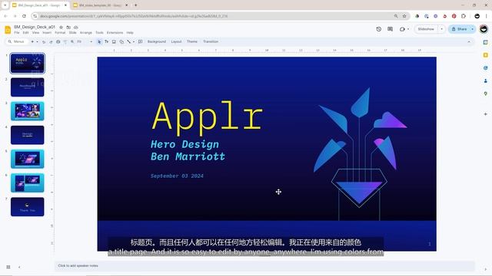
Task: Click the Paint format icon
Action: pos(65,41)
